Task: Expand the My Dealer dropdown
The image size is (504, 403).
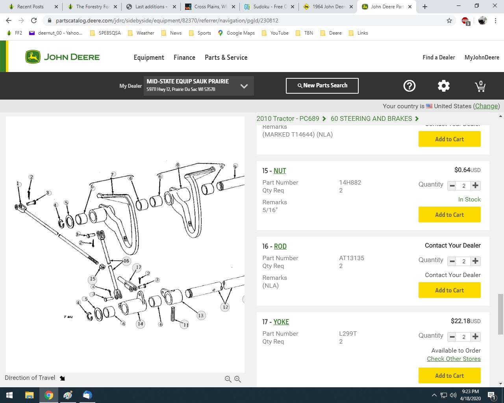Action: coord(244,86)
